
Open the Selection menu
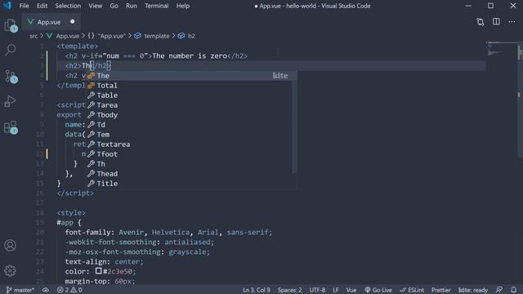(x=68, y=6)
